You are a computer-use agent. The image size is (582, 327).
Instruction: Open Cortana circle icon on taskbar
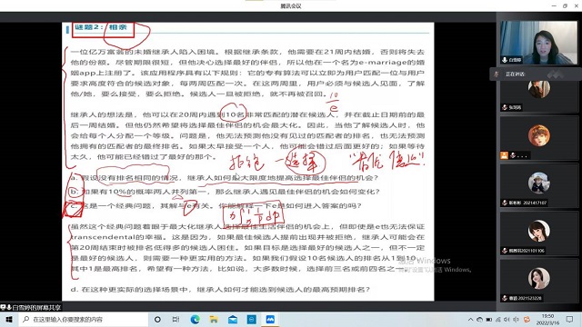click(x=157, y=319)
